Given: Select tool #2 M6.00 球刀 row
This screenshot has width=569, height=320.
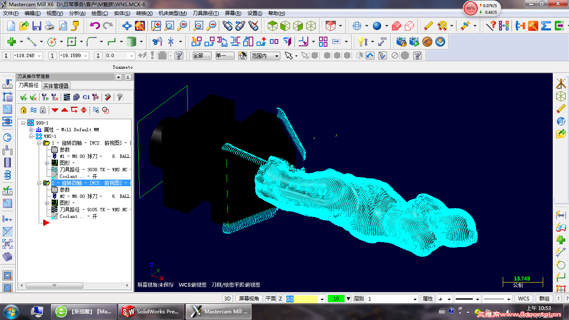Looking at the screenshot, I should pos(90,196).
